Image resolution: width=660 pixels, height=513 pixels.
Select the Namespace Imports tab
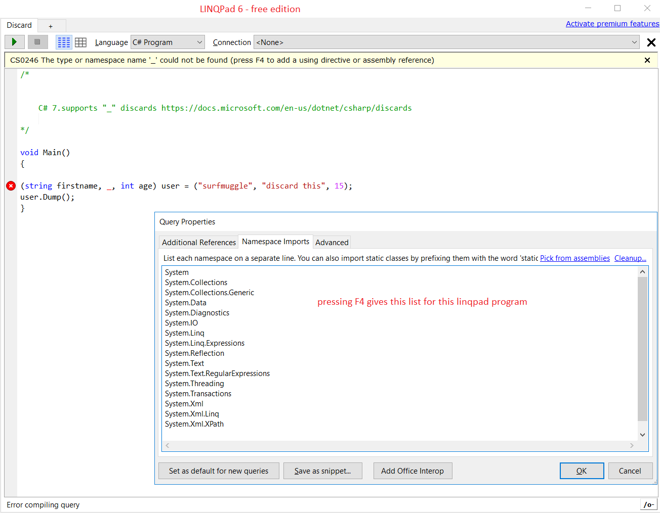[276, 242]
